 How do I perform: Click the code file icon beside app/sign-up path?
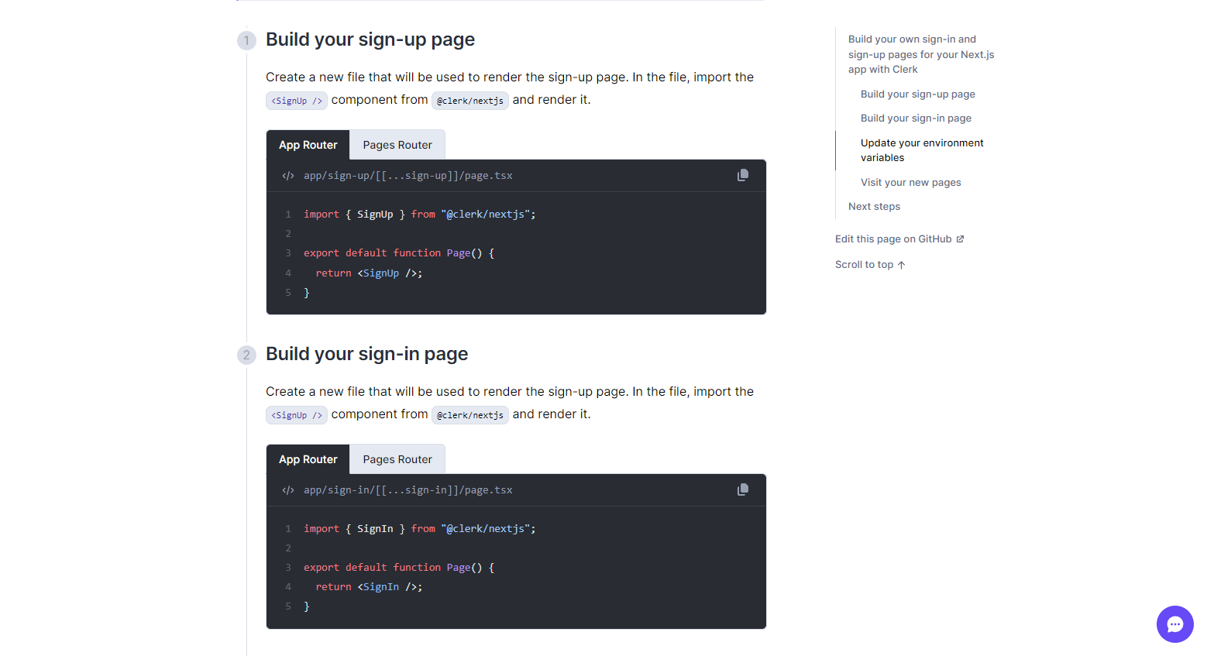(288, 176)
